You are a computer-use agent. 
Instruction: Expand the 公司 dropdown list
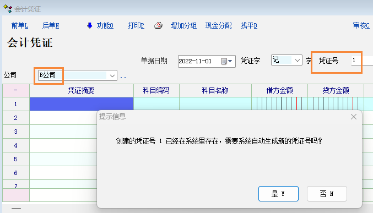pyautogui.click(x=112, y=75)
